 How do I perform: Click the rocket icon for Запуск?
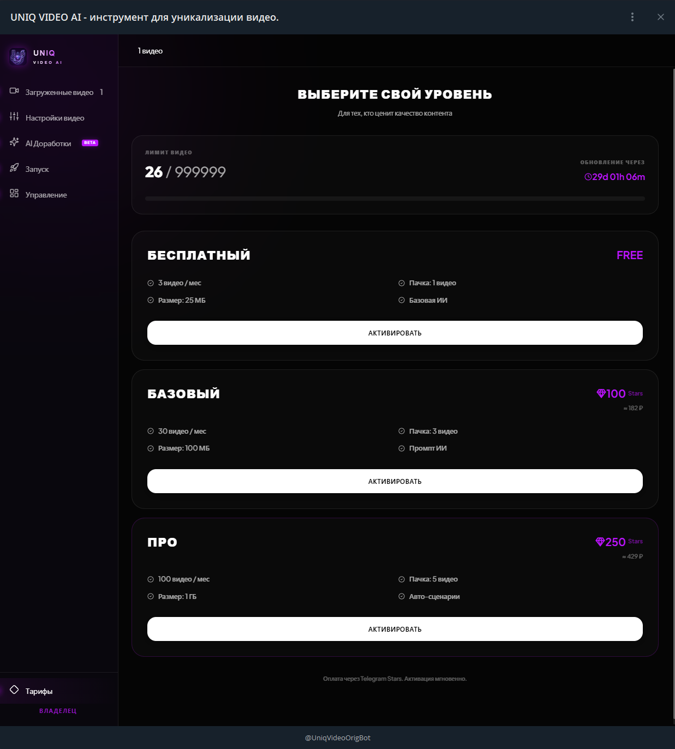[x=14, y=168]
